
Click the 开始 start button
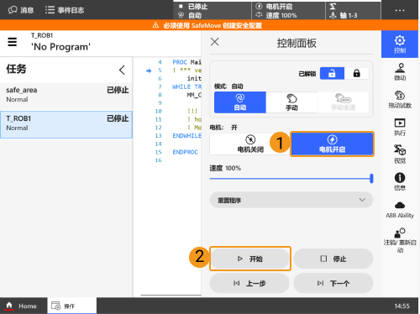[250, 259]
